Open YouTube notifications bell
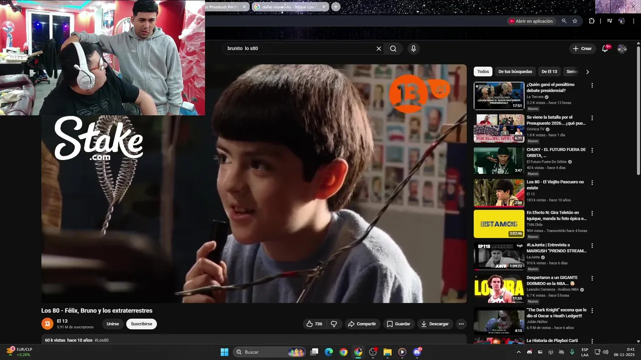641x360 pixels. pos(605,48)
